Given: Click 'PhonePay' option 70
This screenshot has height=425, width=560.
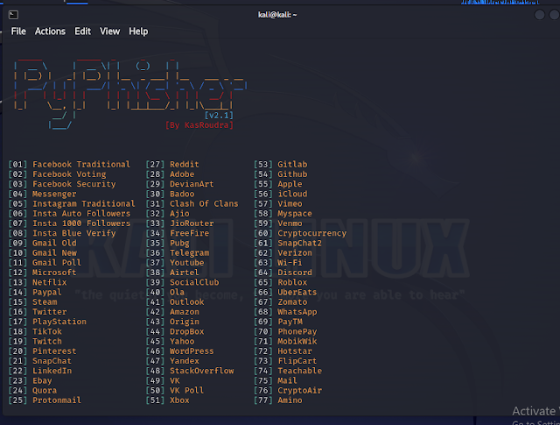Looking at the screenshot, I should pos(297,331).
